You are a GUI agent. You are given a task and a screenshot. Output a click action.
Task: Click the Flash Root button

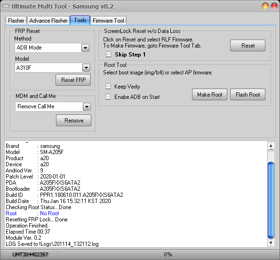click(x=248, y=95)
